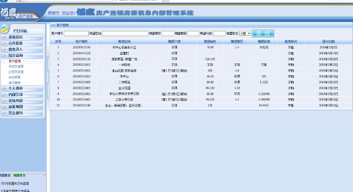Click the 期望价格 column header
The height and width of the screenshot is (192, 353).
[x=264, y=41]
